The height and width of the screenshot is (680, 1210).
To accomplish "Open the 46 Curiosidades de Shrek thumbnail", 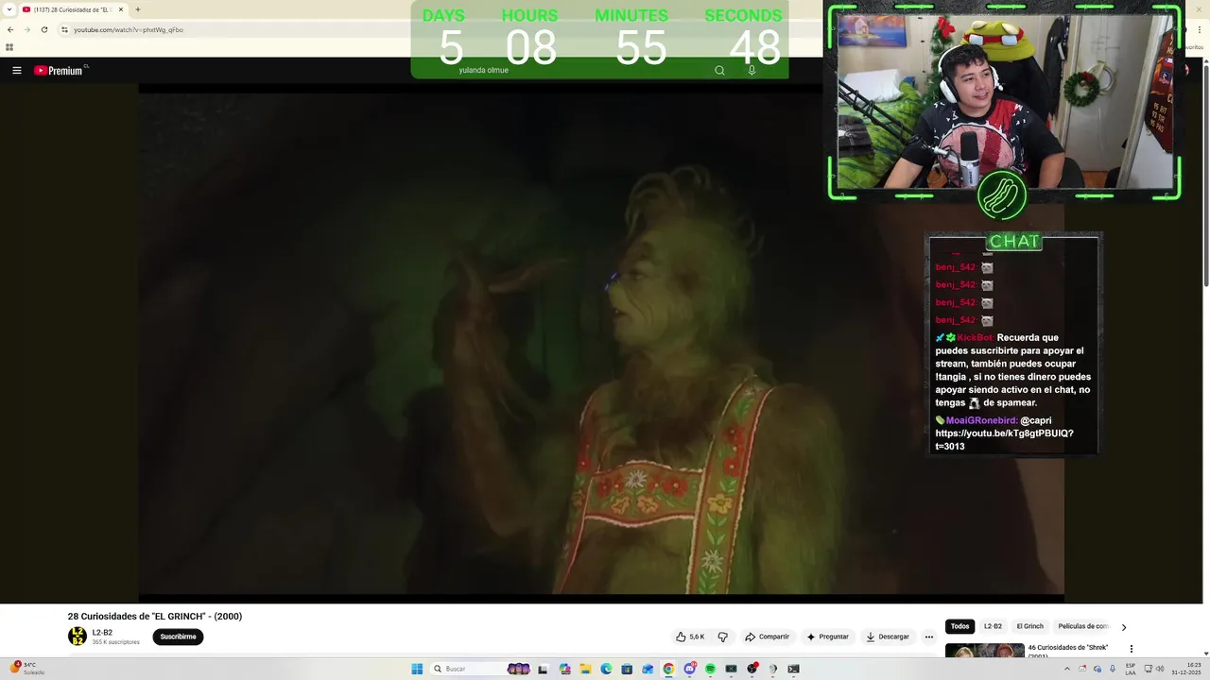I will click(984, 652).
